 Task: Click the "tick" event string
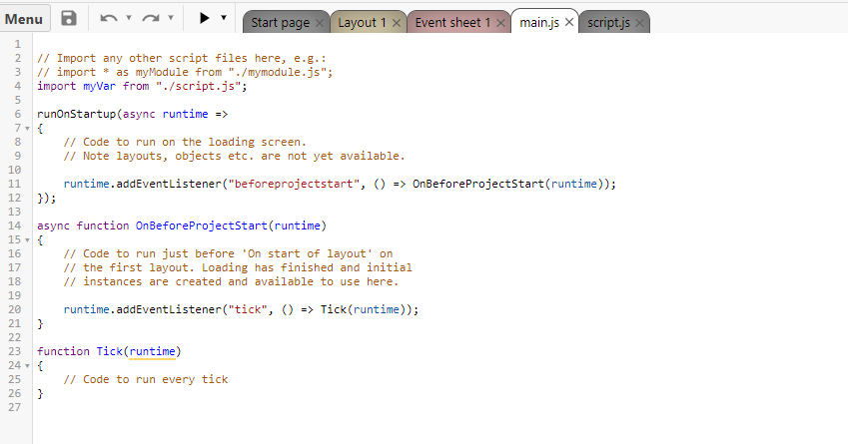(x=248, y=309)
